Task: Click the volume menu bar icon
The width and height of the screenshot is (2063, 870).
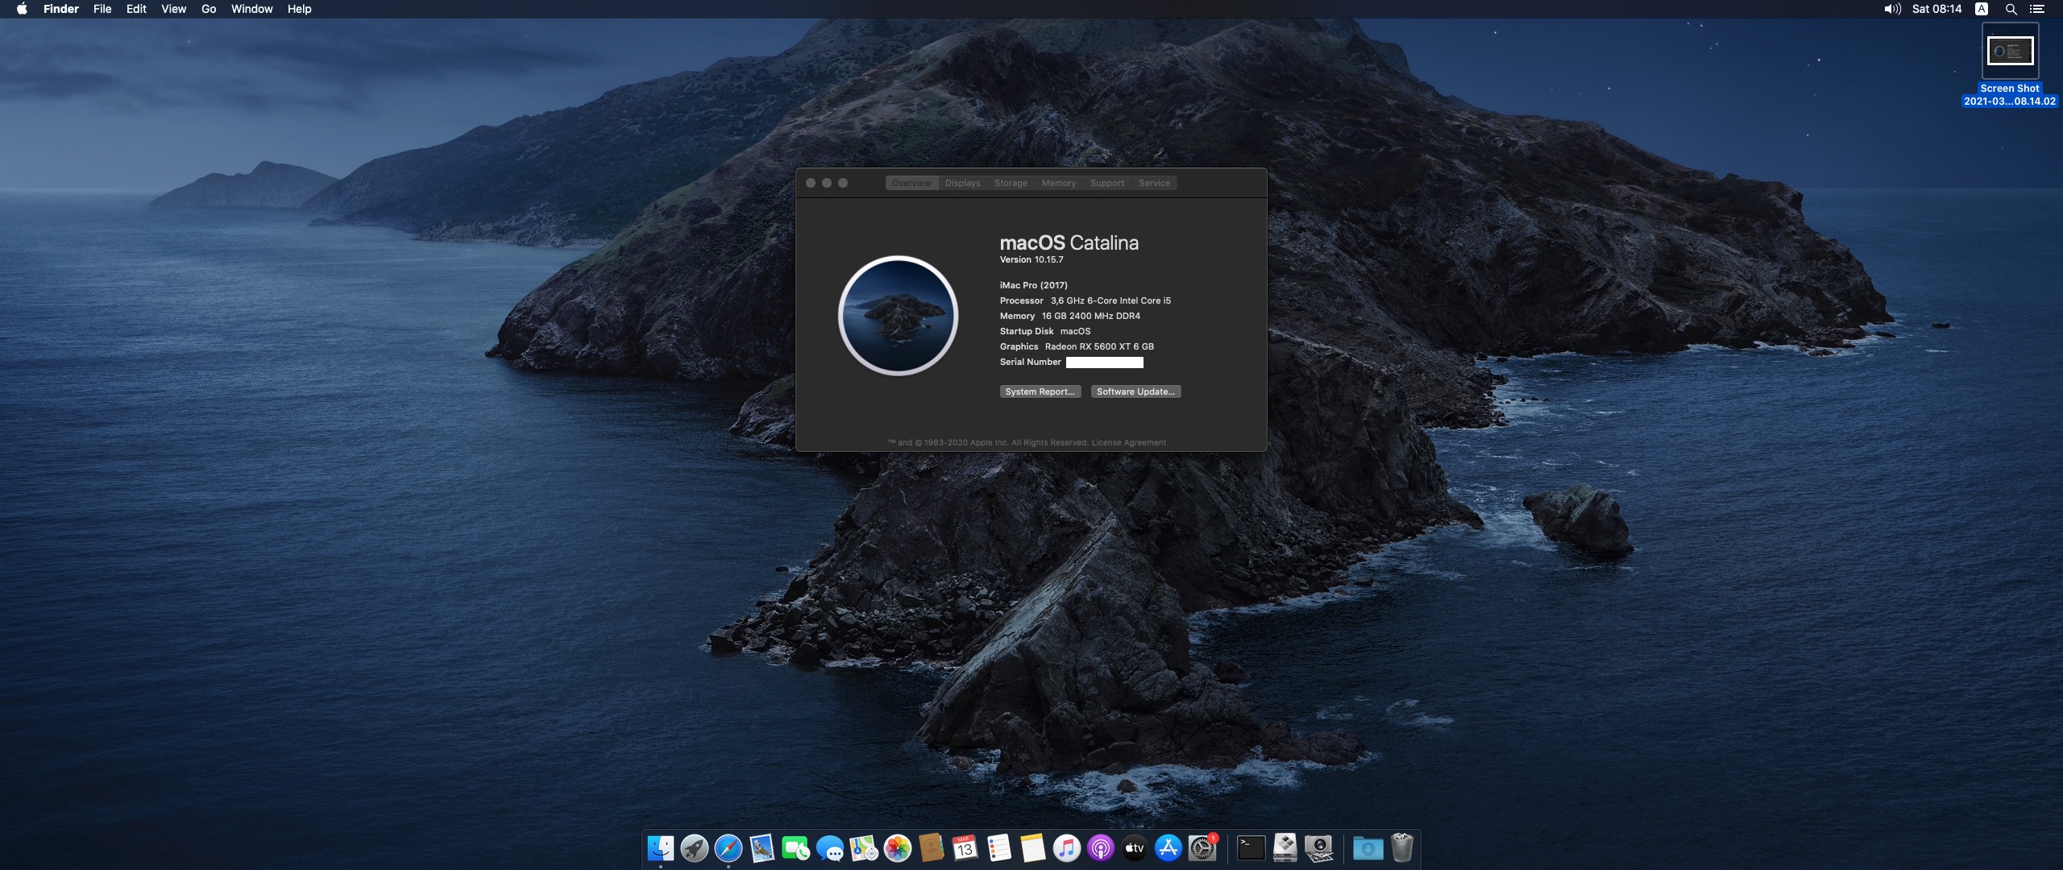Action: point(1891,9)
